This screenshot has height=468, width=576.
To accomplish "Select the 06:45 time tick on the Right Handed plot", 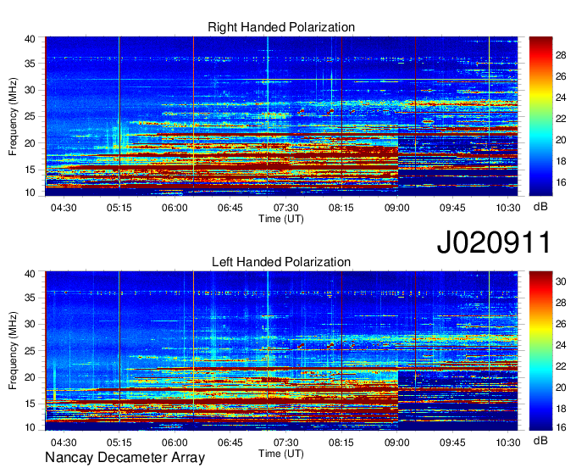I will point(230,208).
